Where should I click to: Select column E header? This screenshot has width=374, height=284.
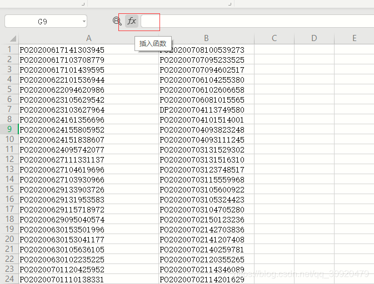[x=354, y=38]
